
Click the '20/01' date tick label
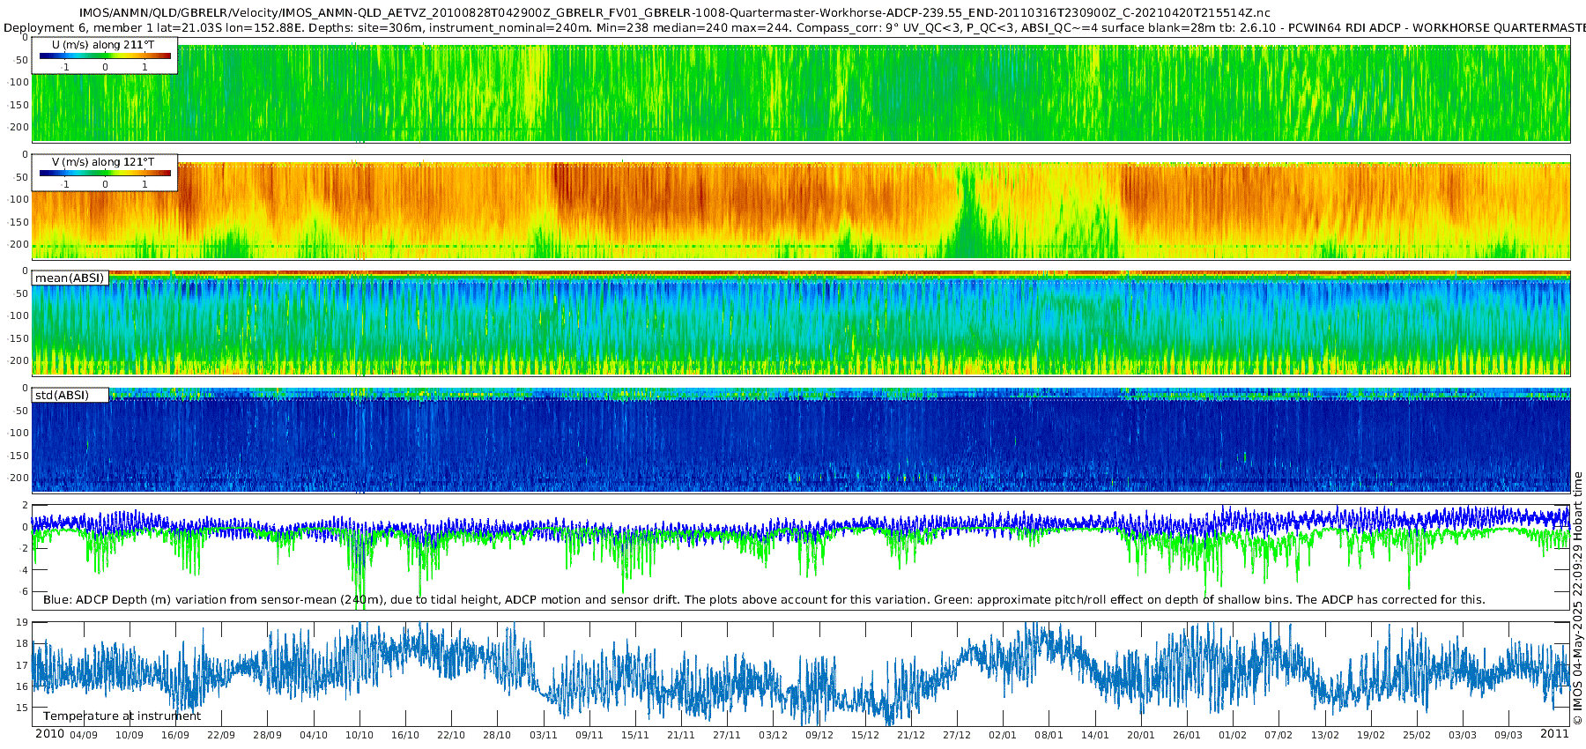(1141, 735)
